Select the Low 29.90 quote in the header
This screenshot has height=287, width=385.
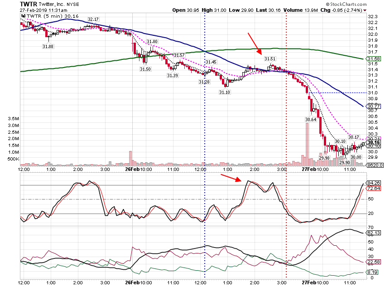click(241, 10)
